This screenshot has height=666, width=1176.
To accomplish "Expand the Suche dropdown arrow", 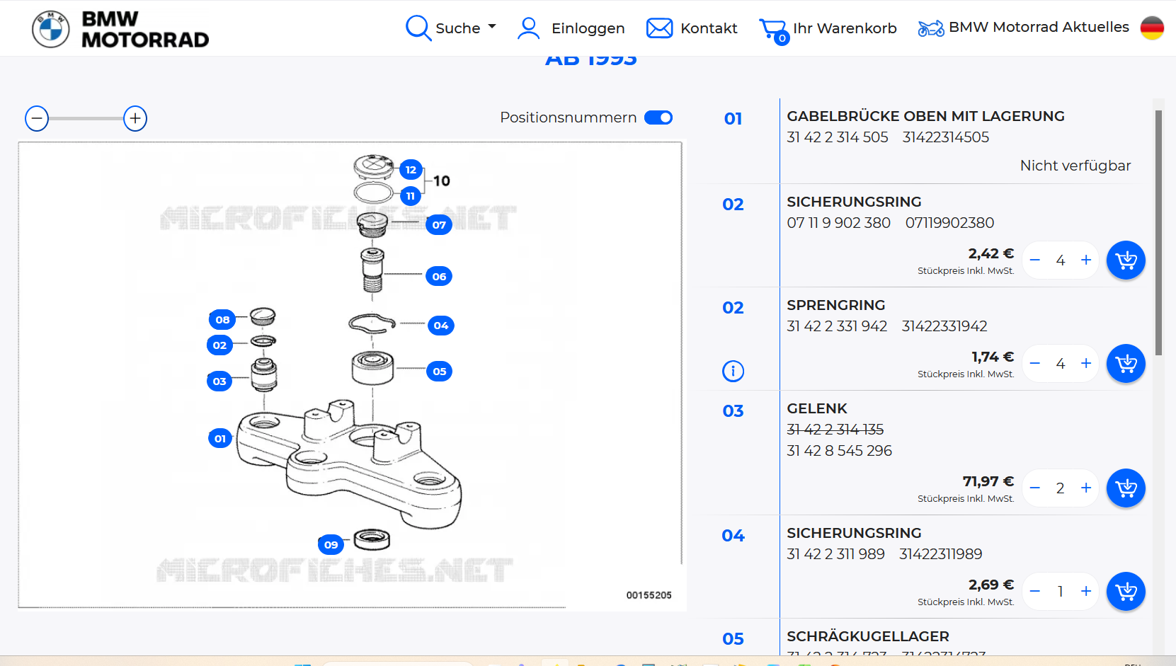I will click(x=492, y=27).
